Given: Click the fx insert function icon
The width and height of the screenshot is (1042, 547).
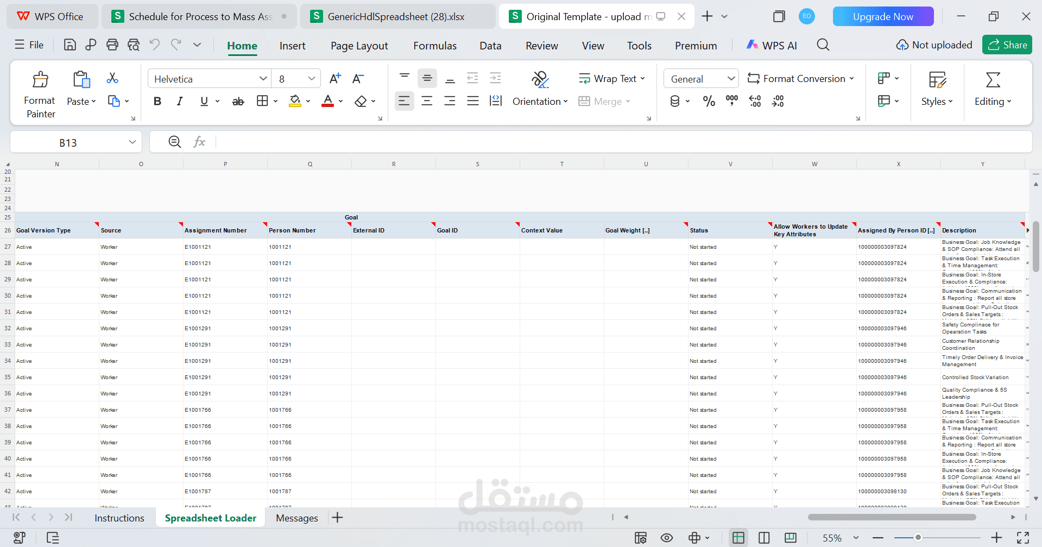Looking at the screenshot, I should [x=199, y=142].
